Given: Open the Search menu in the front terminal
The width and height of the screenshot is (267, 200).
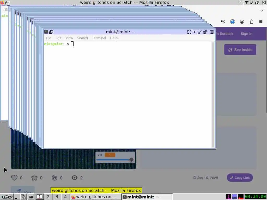Looking at the screenshot, I should 82,38.
